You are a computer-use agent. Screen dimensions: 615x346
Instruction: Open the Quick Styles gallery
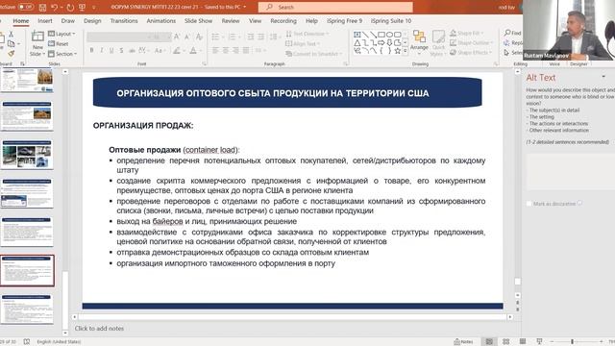pyautogui.click(x=438, y=43)
